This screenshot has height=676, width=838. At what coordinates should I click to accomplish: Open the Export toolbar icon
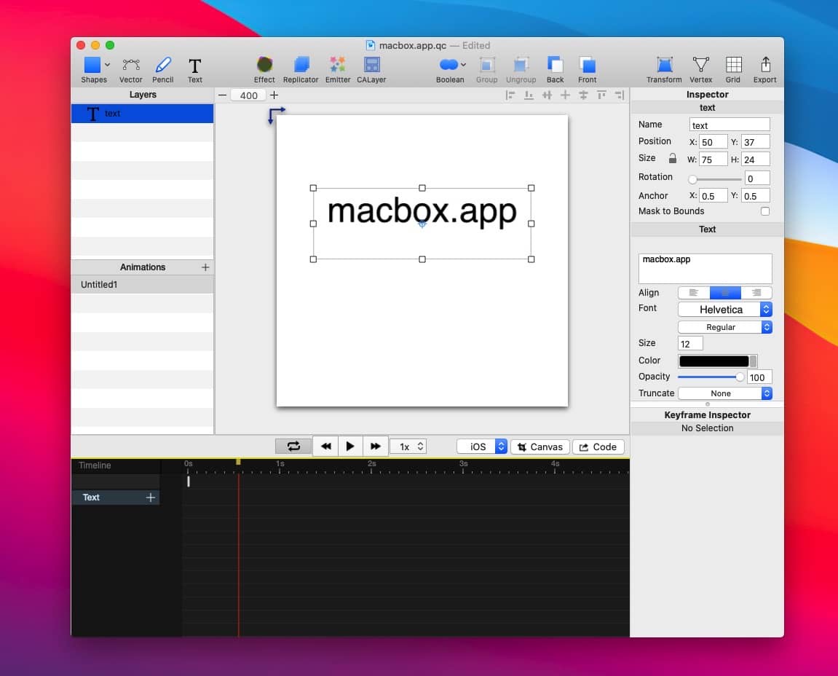pos(764,66)
